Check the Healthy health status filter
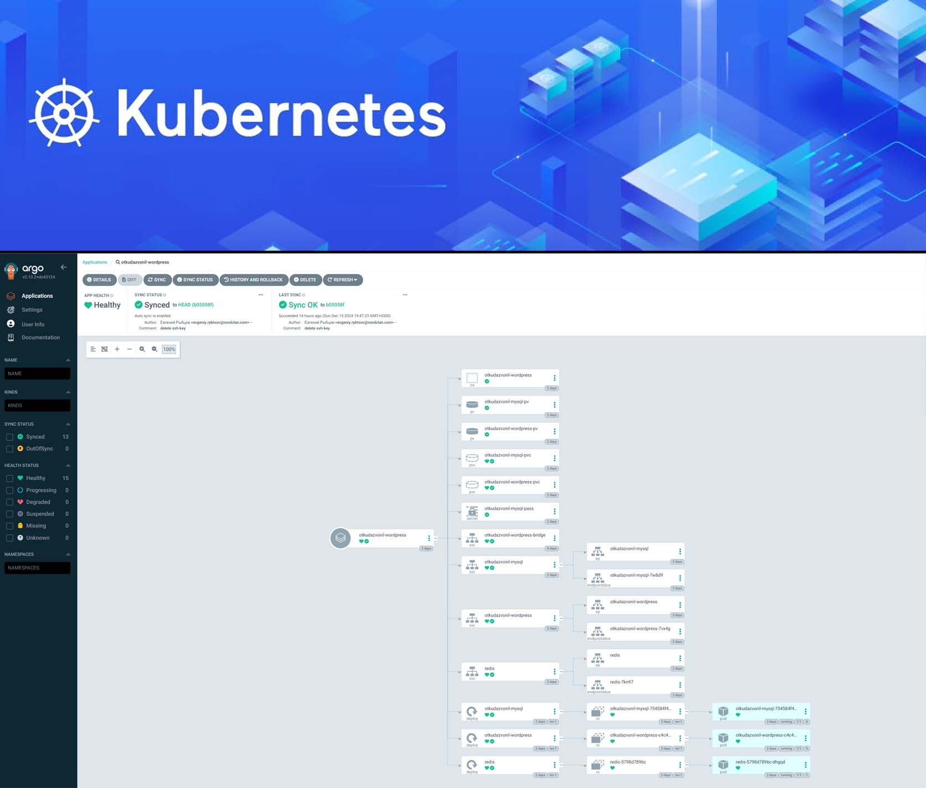The width and height of the screenshot is (926, 788). click(9, 478)
